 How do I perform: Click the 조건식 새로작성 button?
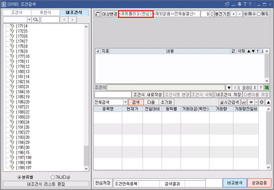[148, 95]
